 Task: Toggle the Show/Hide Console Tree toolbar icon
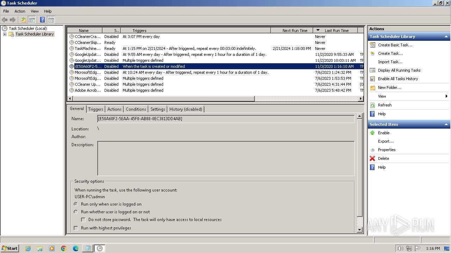click(x=32, y=20)
